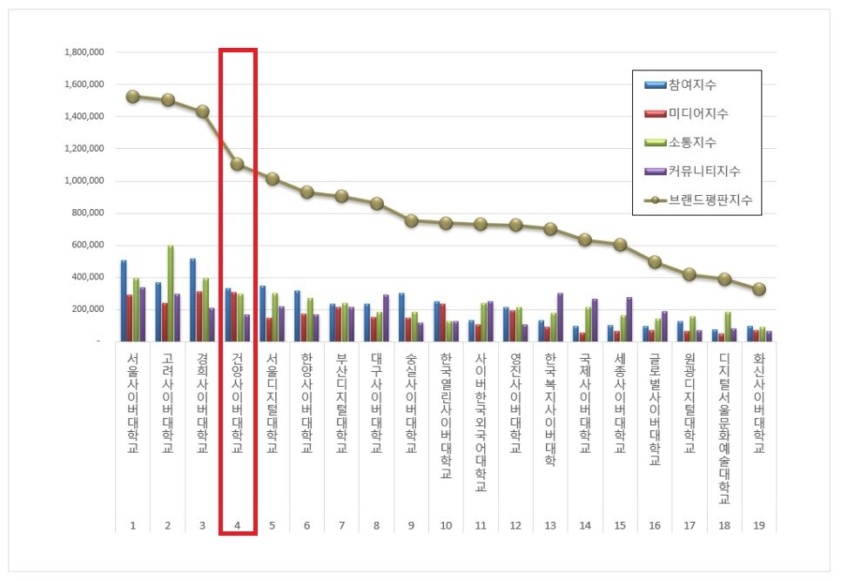Click rank number 19 on the axis
Screen dimensions: 841x581
[x=759, y=526]
